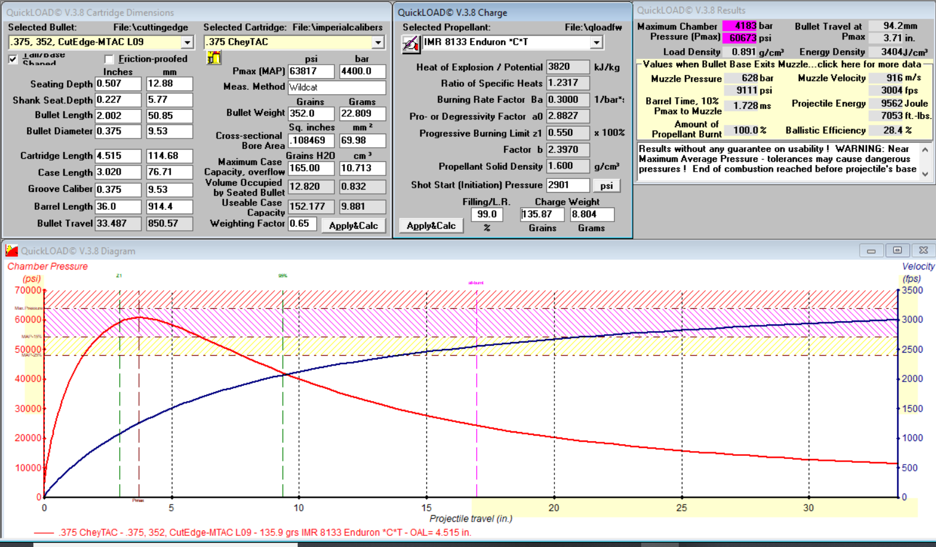Image resolution: width=936 pixels, height=547 pixels.
Task: Click Apply&Calc in Cartridge Dimensions window
Action: 353,226
